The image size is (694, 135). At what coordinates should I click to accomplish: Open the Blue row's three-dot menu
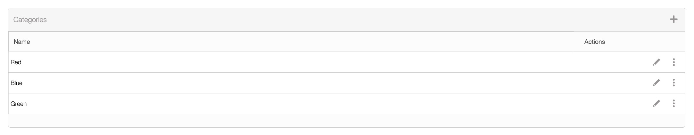click(x=673, y=83)
